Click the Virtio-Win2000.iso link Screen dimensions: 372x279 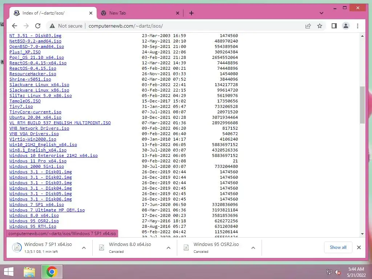(33, 139)
